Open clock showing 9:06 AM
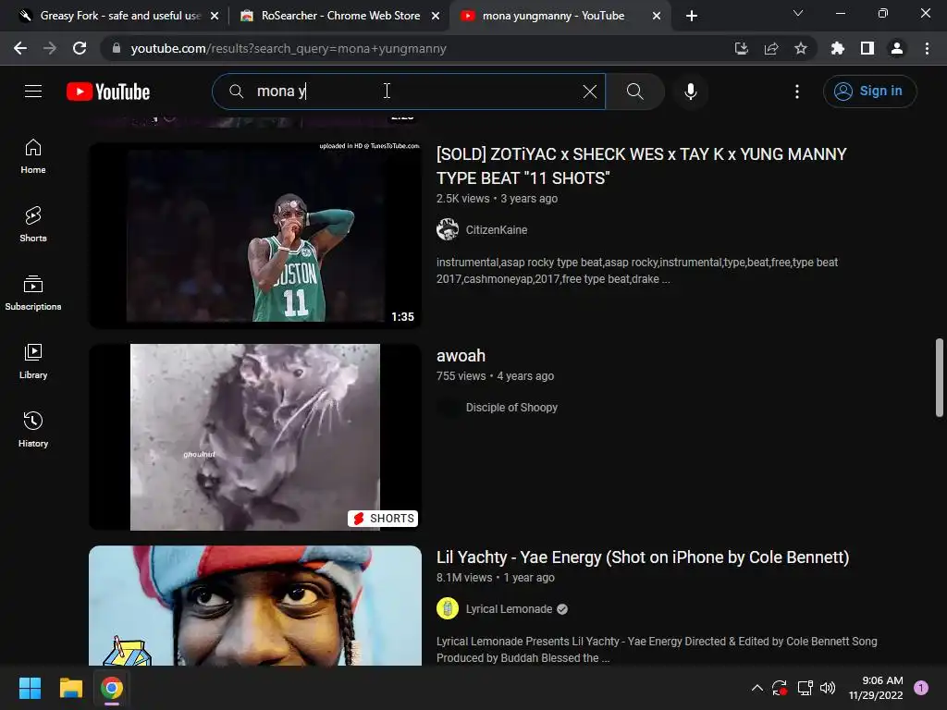Image resolution: width=947 pixels, height=710 pixels. 876,688
